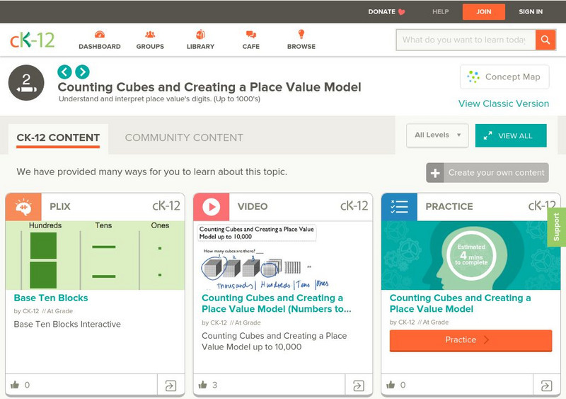Open the Cafe chat bubbles icon

(x=250, y=35)
